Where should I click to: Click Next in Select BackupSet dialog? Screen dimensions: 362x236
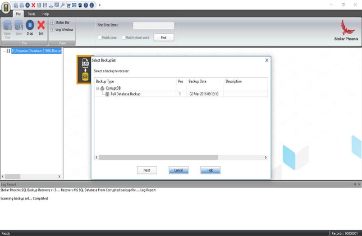[147, 170]
